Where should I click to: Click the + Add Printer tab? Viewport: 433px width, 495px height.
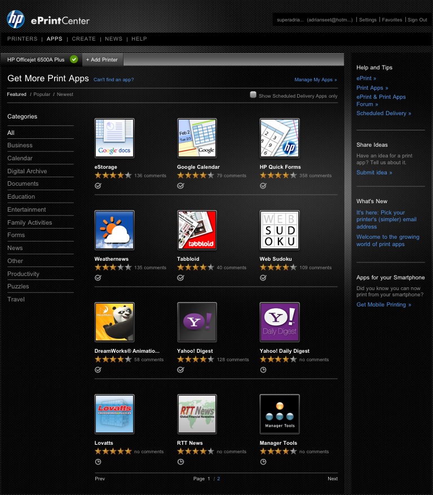coord(103,60)
